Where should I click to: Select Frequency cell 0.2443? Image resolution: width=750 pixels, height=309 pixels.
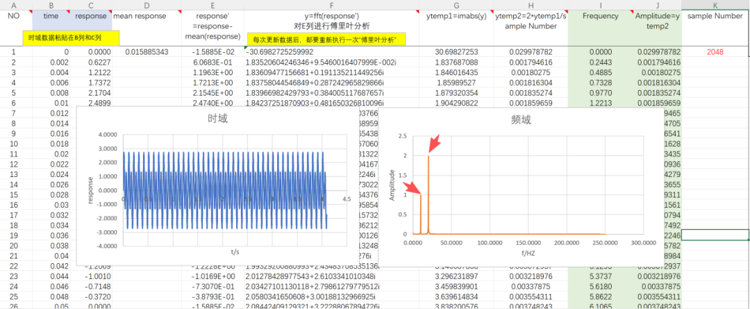tap(601, 62)
